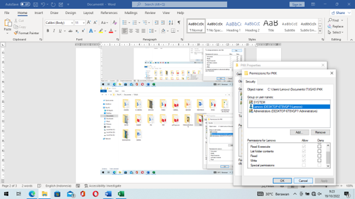Click the Sign in button

coord(297,4)
